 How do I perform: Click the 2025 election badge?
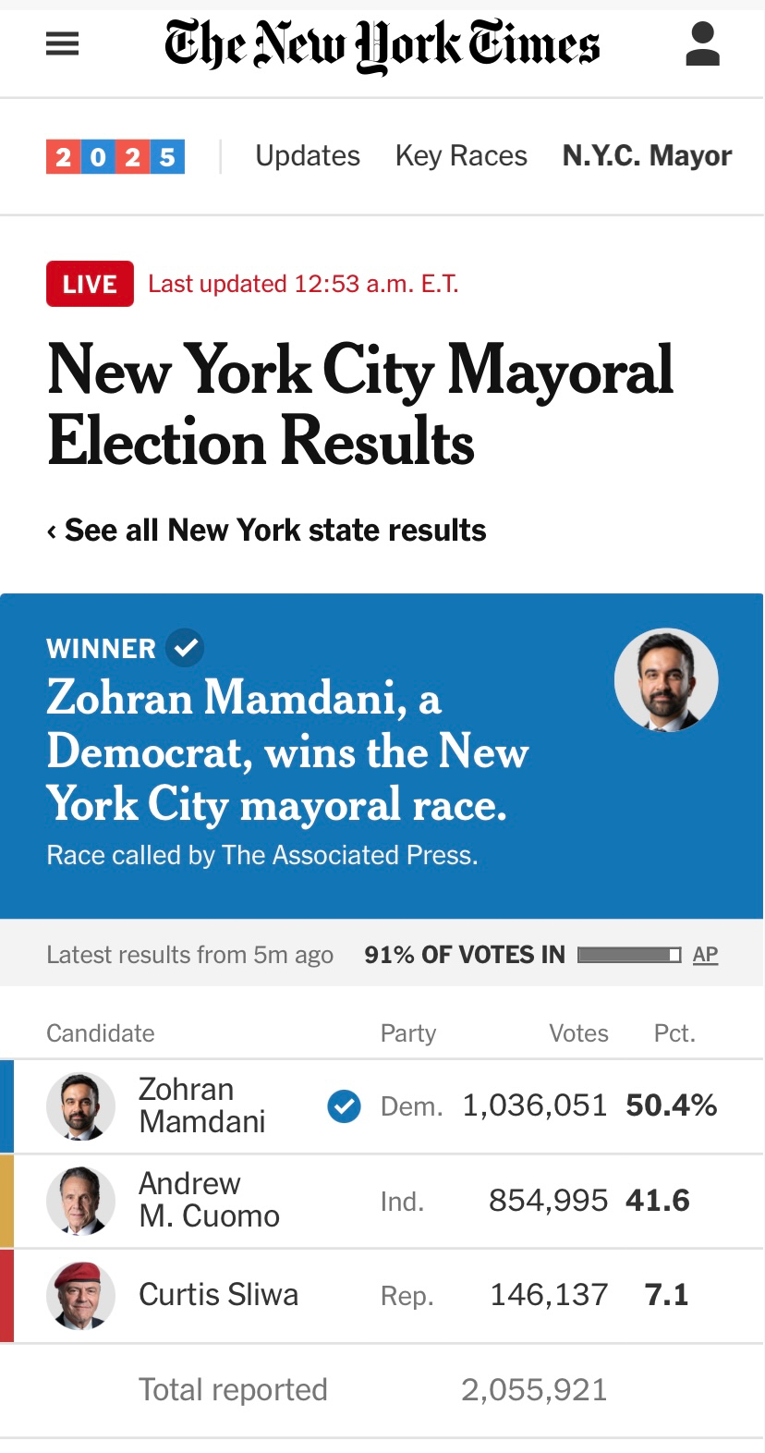pos(115,156)
